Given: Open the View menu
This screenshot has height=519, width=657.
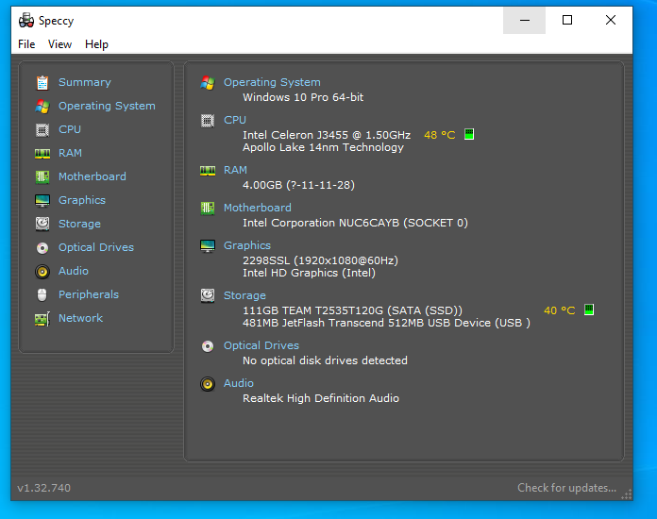Looking at the screenshot, I should [59, 44].
